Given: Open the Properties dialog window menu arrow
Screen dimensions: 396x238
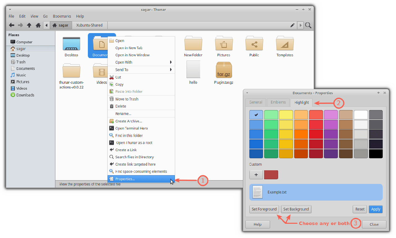Looking at the screenshot, I should [x=247, y=93].
